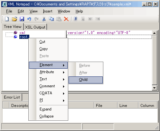Click the Nudge node down icon

click(x=83, y=19)
